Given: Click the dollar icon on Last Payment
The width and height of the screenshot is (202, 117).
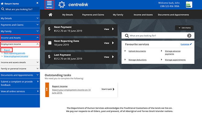Looking at the screenshot, I should tap(49, 57).
